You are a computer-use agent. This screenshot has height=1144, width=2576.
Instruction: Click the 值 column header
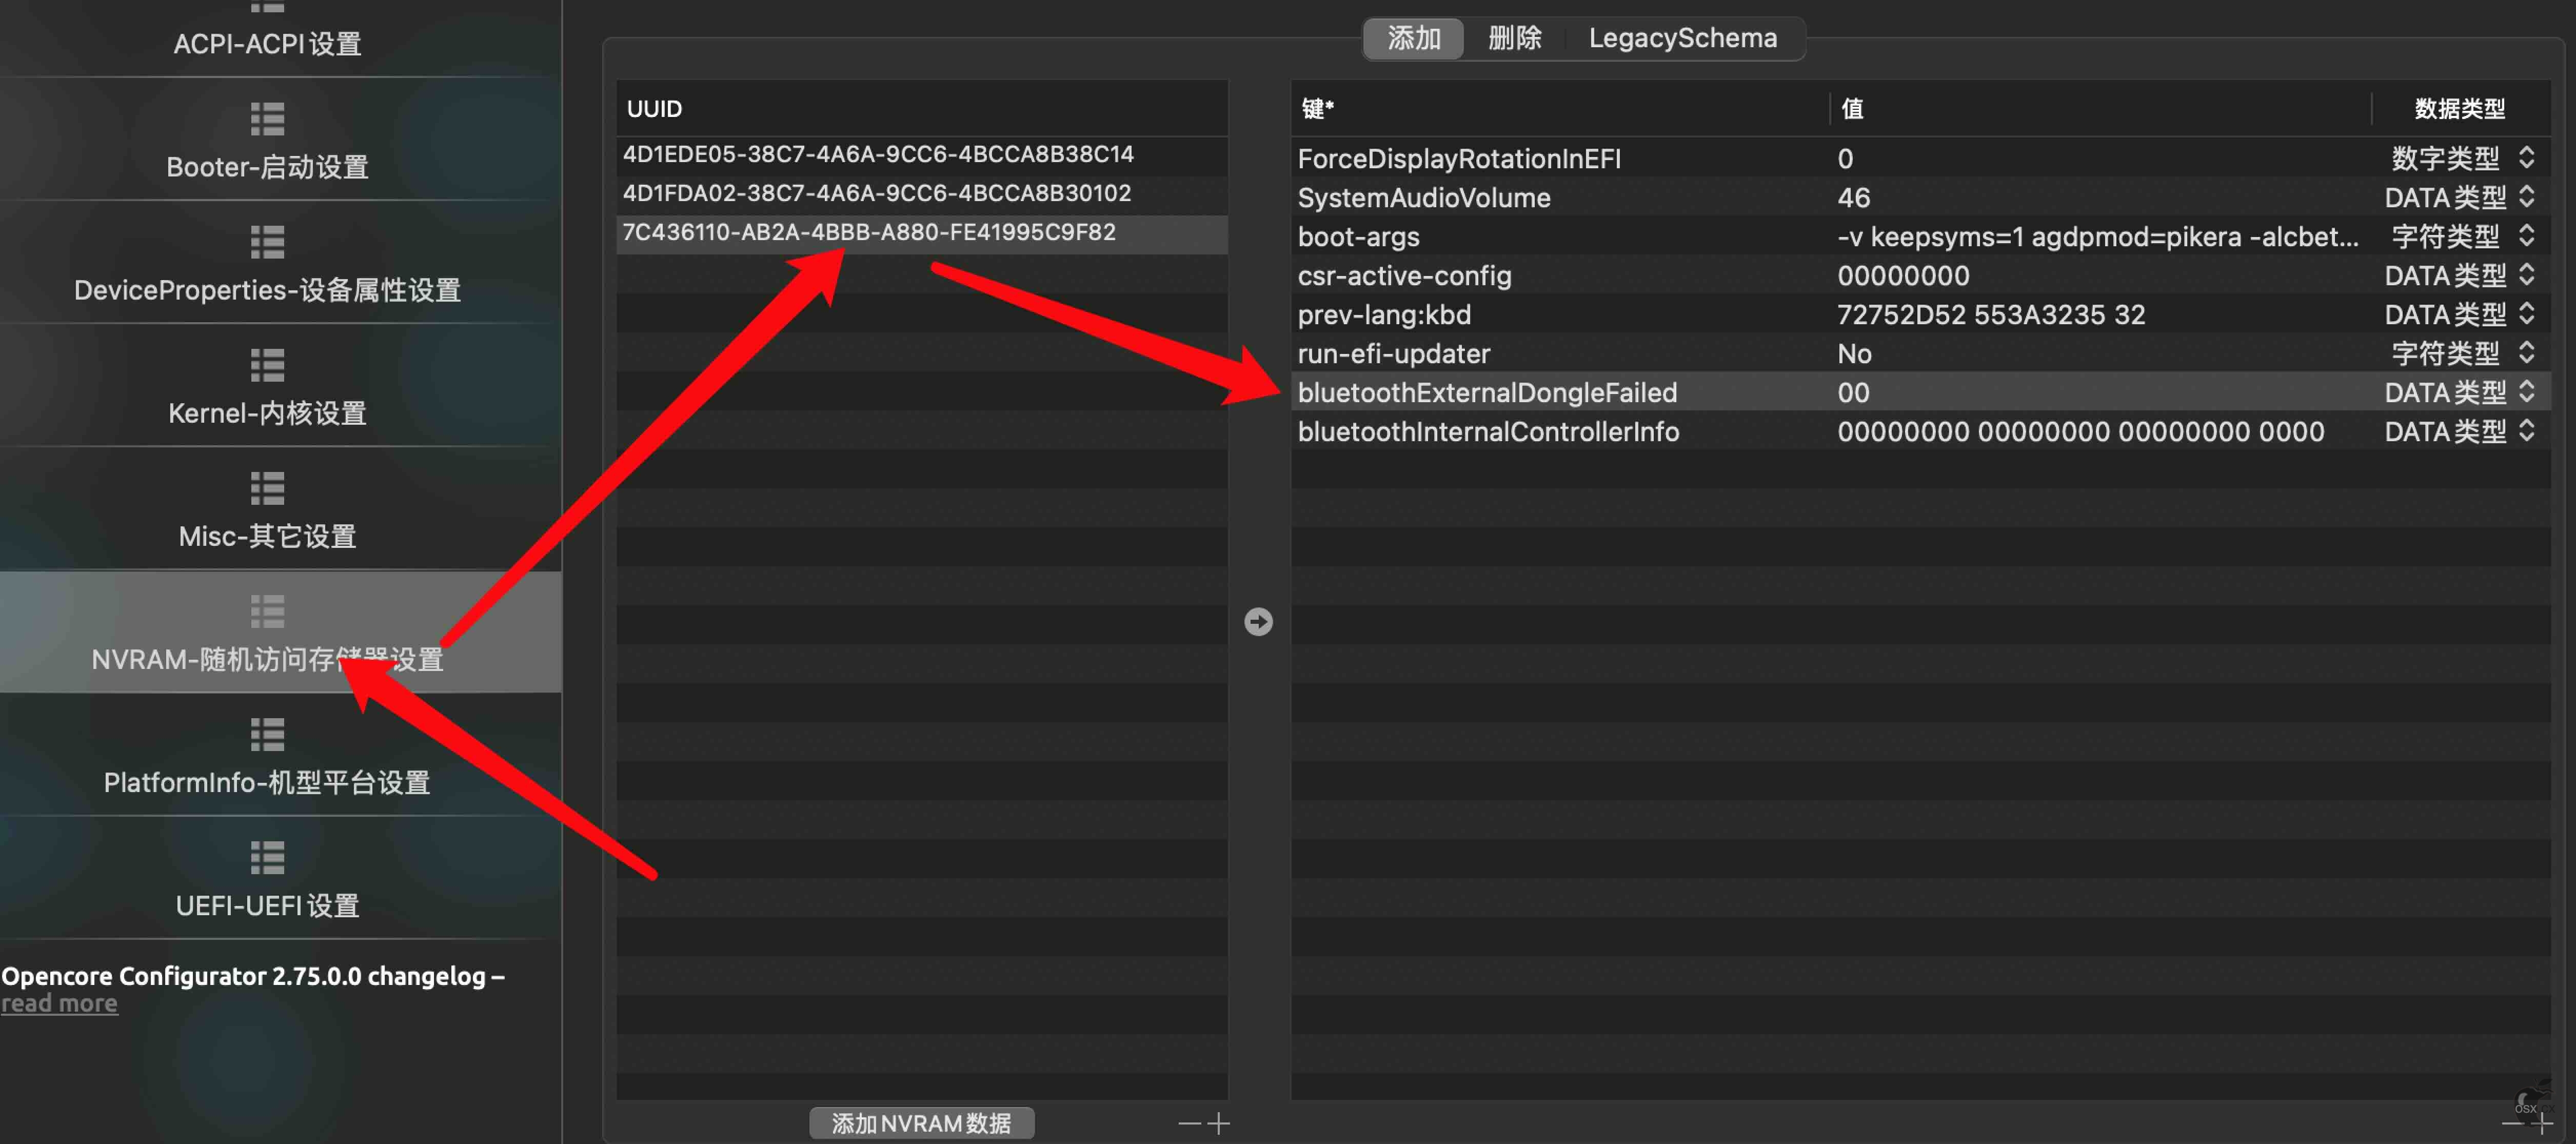(2100, 108)
